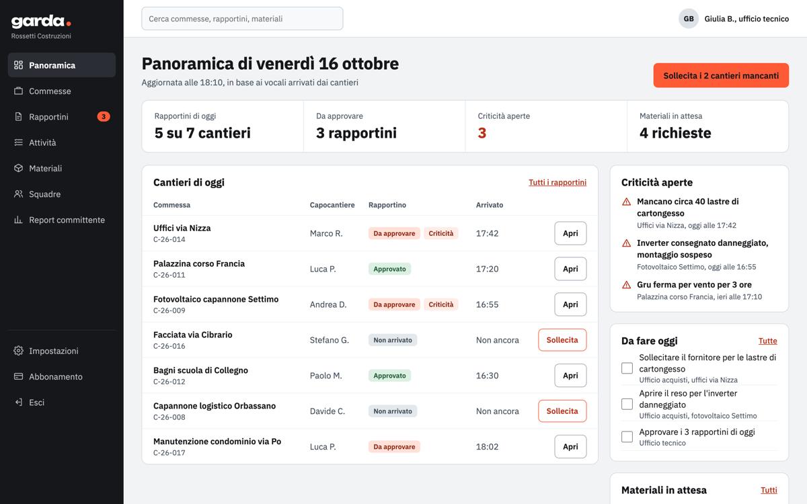This screenshot has width=807, height=504.
Task: Click 'Tutti' link in Materiali in attesa
Action: (x=769, y=490)
